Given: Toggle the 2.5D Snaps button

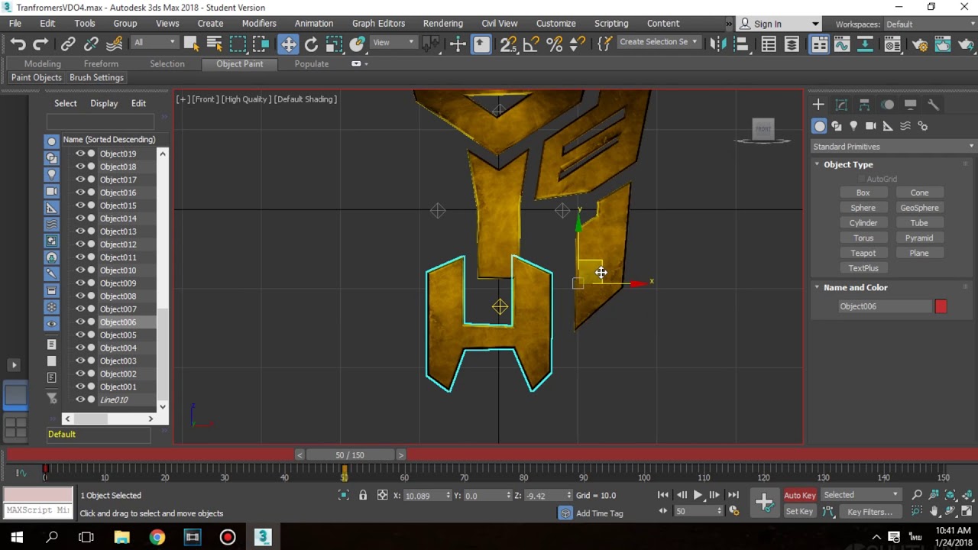Looking at the screenshot, I should click(x=508, y=44).
